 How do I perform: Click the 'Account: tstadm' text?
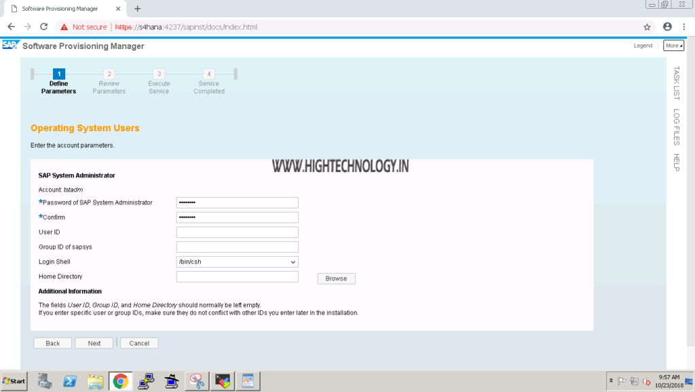coord(60,190)
